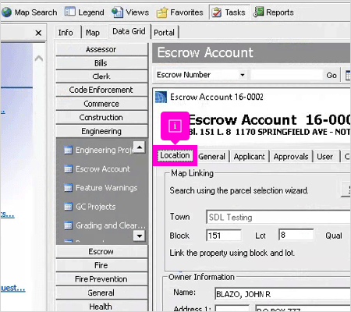Open the Reports icon

click(258, 12)
